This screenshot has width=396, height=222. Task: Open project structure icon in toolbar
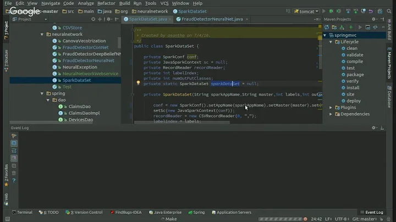coord(380,11)
